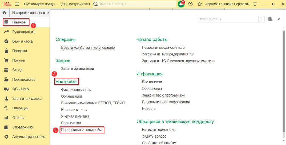Open Персональные настройки link
286x145 pixels.
point(82,130)
